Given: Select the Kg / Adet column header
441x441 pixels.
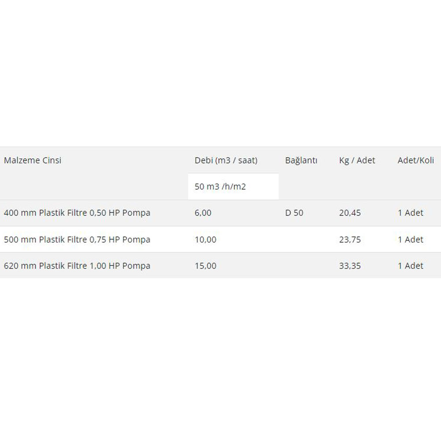Looking at the screenshot, I should pos(357,161).
